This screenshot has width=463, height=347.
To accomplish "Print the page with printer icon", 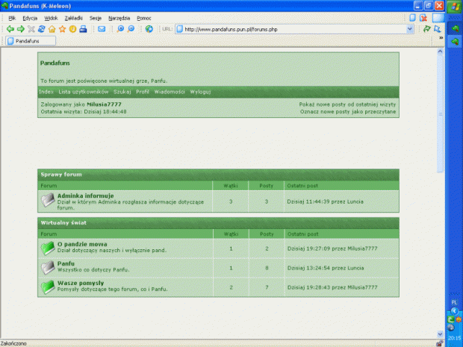I will 83,29.
